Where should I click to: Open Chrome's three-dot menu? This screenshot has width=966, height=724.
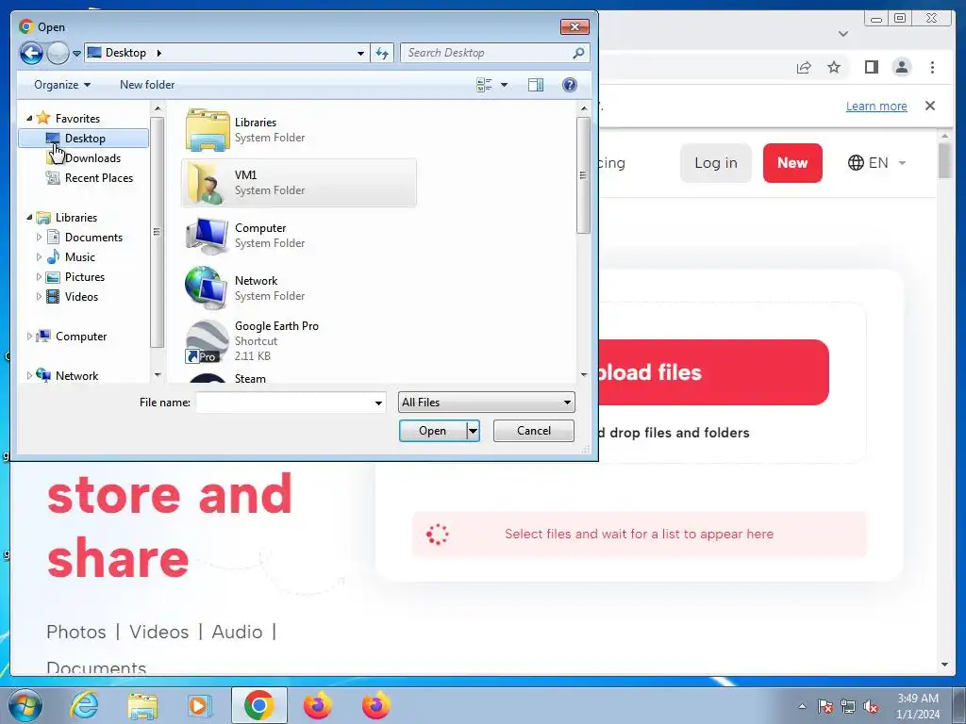pyautogui.click(x=932, y=67)
